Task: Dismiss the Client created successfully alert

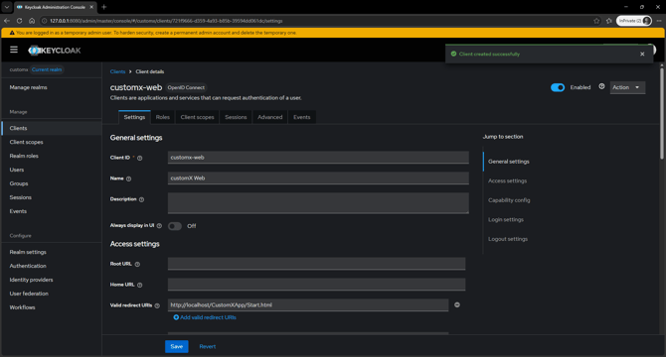Action: pyautogui.click(x=642, y=55)
